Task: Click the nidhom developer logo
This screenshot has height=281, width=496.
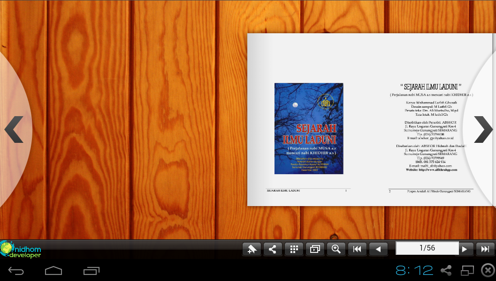Action: (21, 250)
